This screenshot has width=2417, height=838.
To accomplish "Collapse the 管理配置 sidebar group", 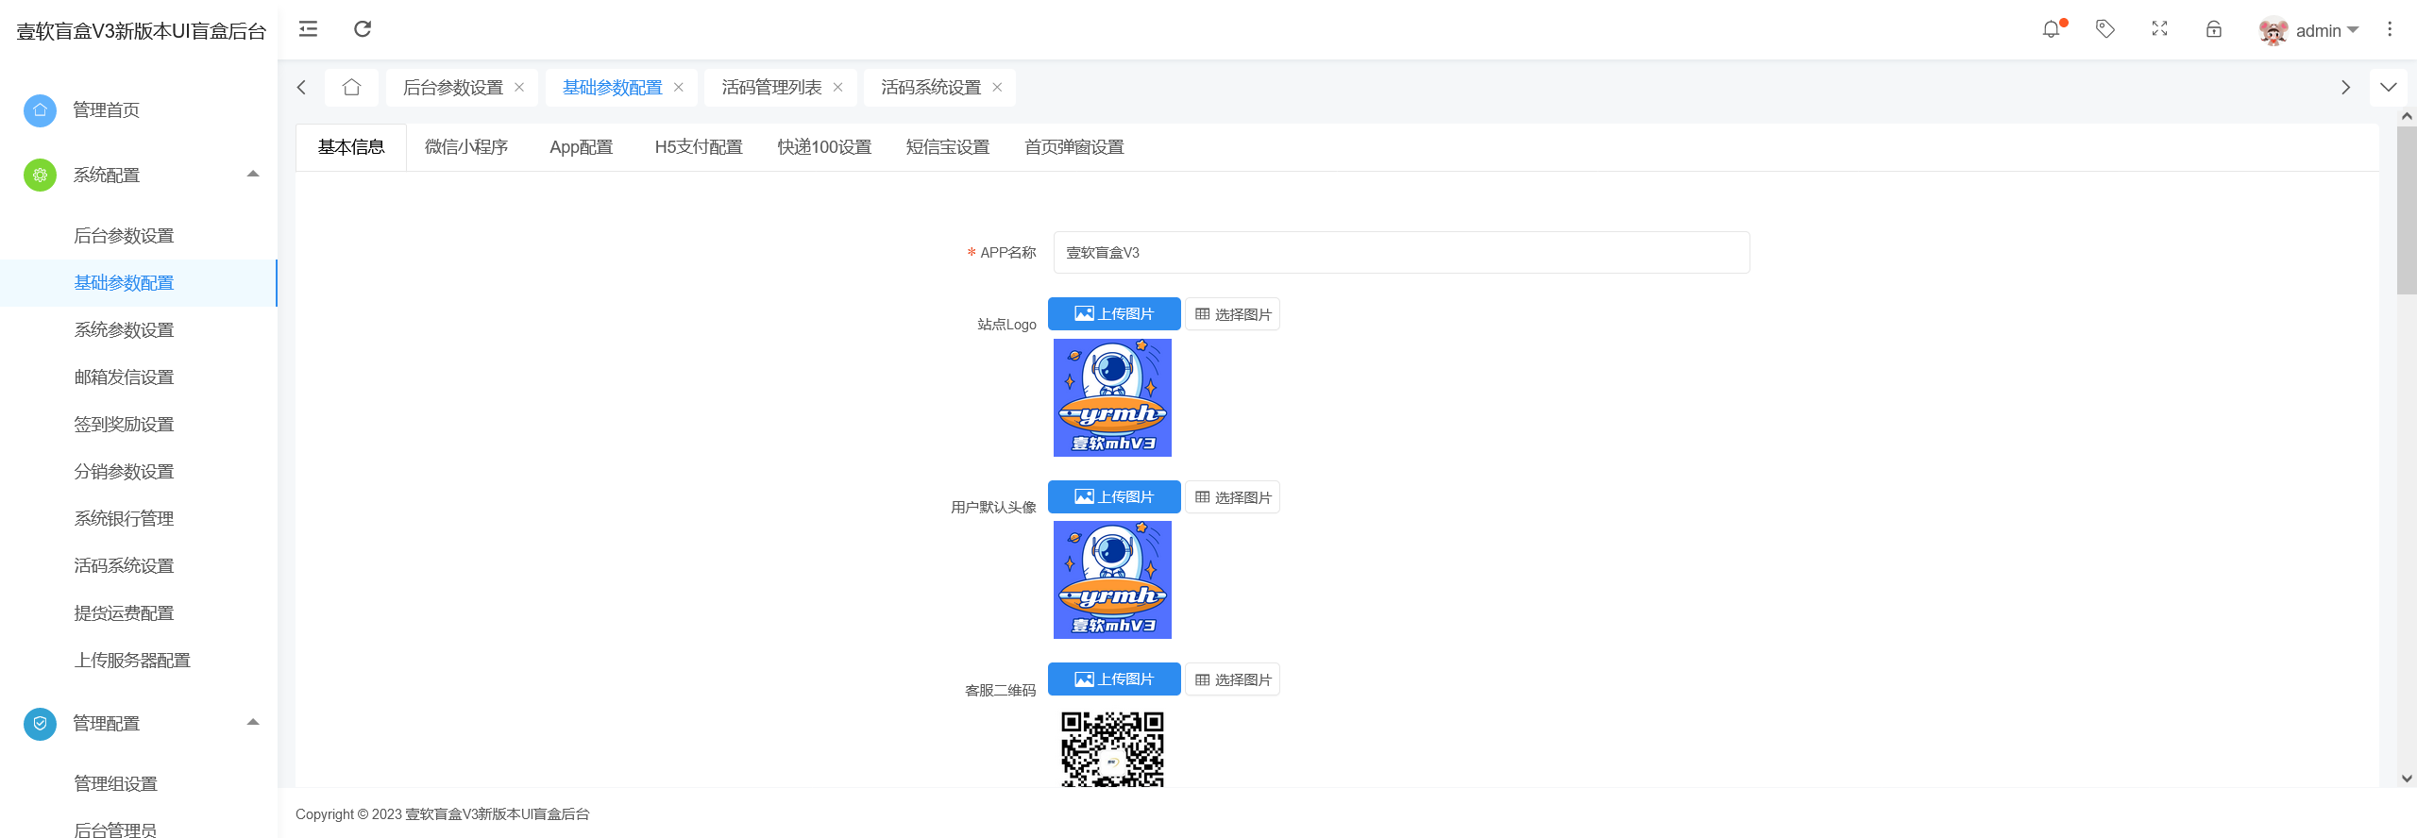I will point(252,723).
